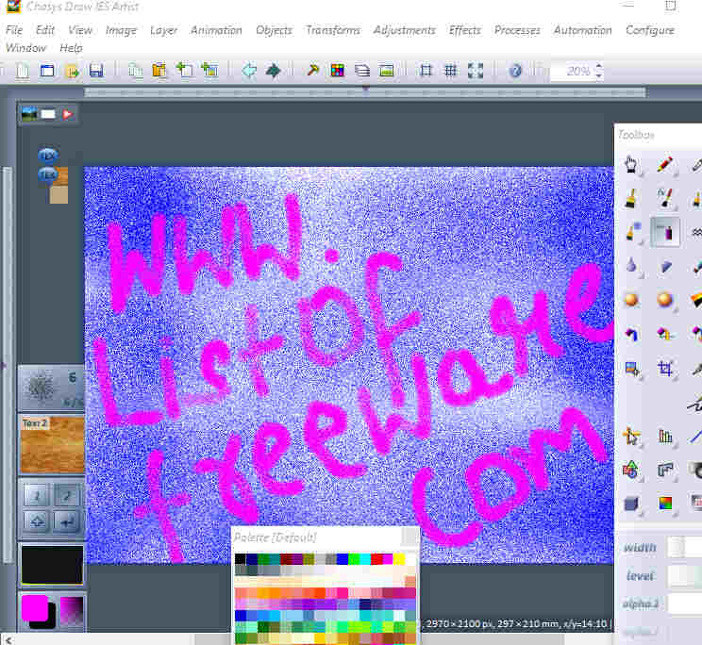Viewport: 702px width, 645px height.
Task: Select the yellow crosshair cursor tool
Action: click(x=631, y=436)
